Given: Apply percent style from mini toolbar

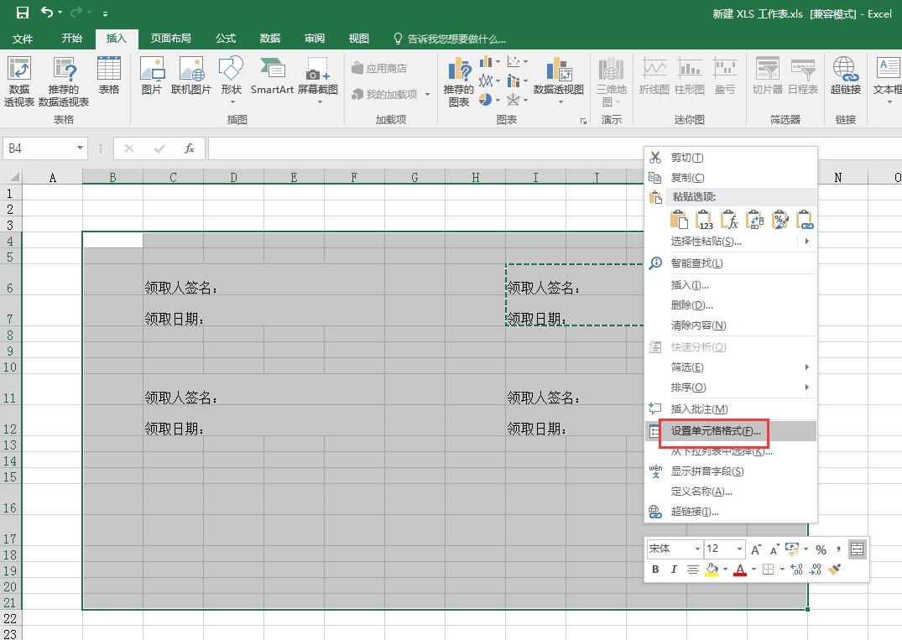Looking at the screenshot, I should click(x=821, y=549).
